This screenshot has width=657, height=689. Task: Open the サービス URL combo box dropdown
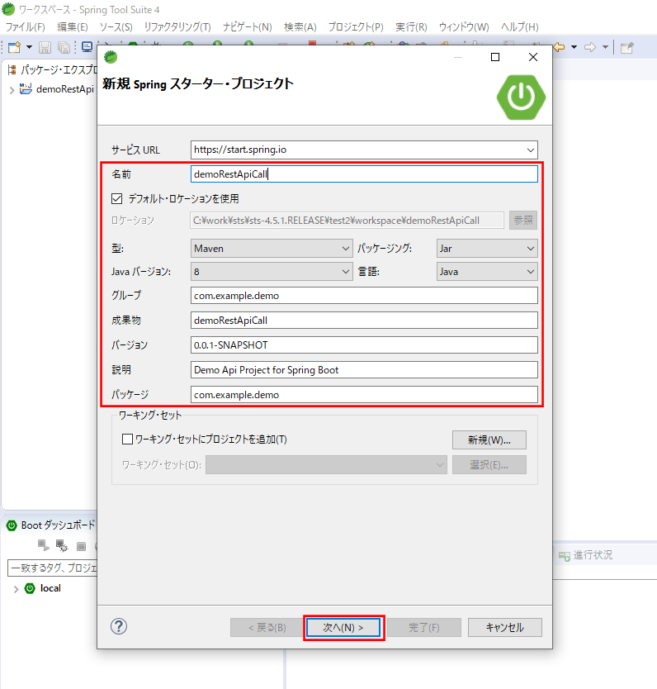tap(531, 150)
